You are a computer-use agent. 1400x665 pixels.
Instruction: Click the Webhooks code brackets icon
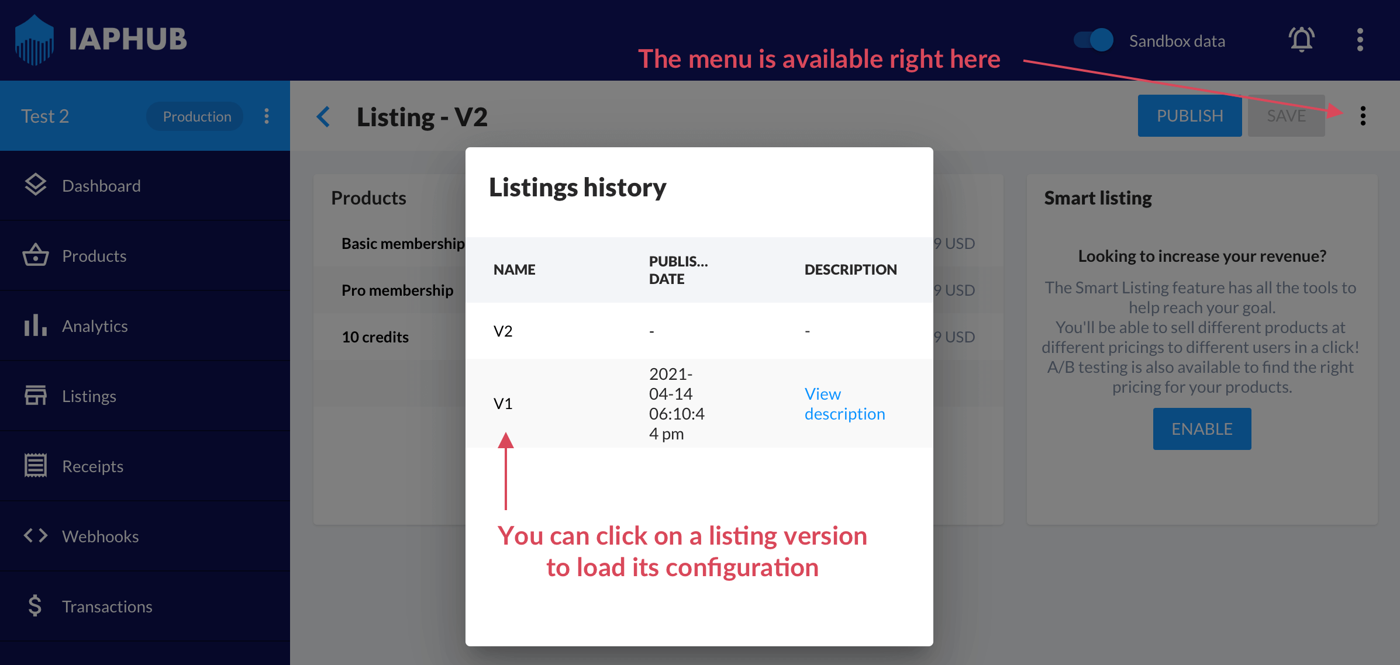click(36, 535)
